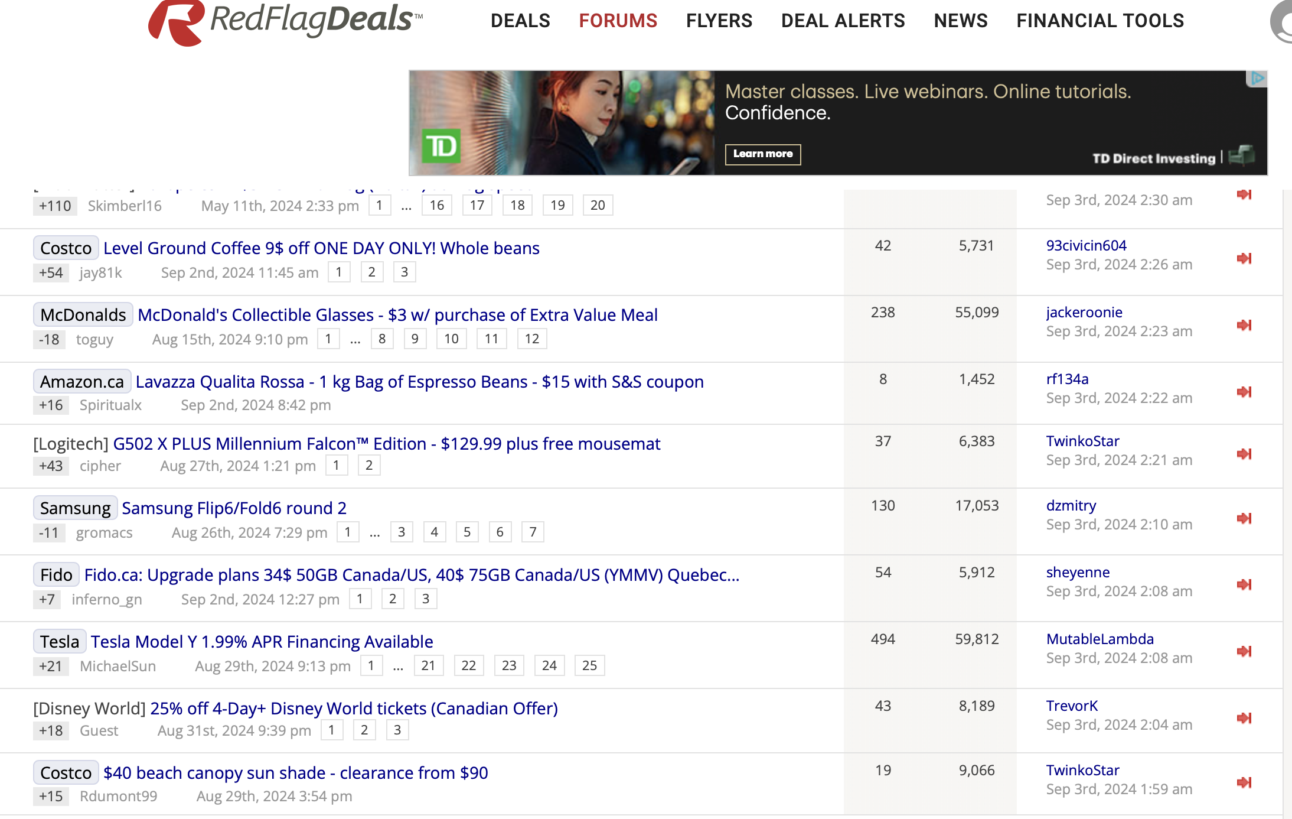This screenshot has height=819, width=1292.
Task: Go to latest post of McDonald's Glasses thread
Action: tap(1244, 325)
